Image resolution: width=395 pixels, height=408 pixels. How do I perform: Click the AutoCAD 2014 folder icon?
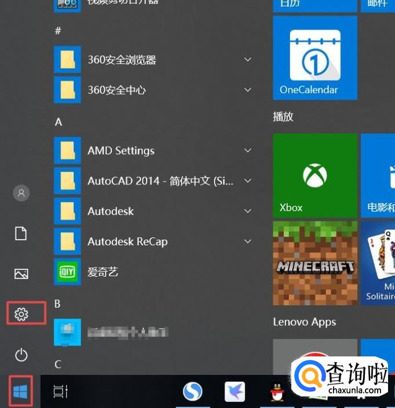click(x=67, y=181)
